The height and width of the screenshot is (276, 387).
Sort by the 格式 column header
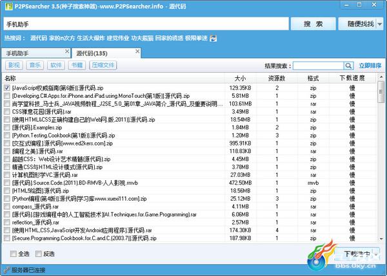coord(313,78)
